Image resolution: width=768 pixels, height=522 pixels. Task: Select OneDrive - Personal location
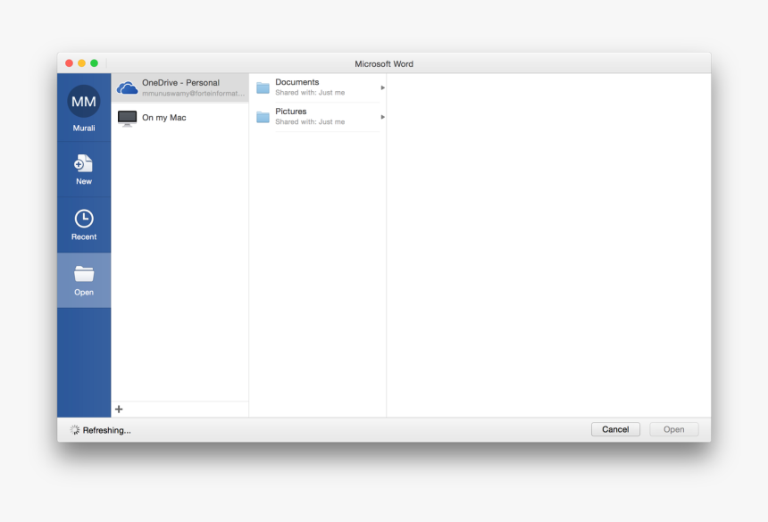[180, 88]
